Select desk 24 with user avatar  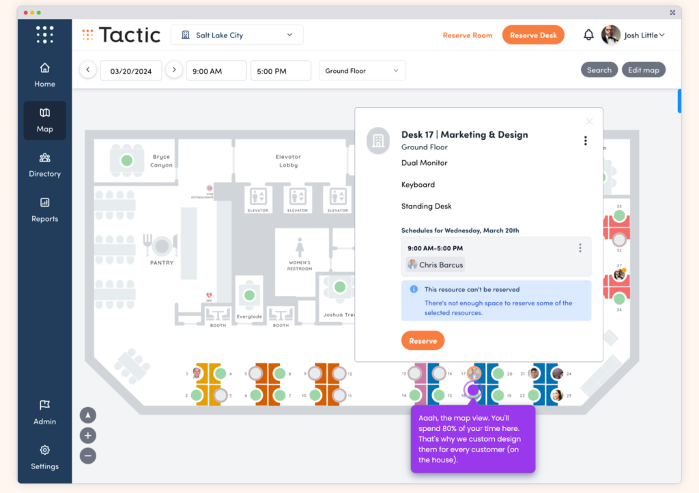click(x=557, y=373)
